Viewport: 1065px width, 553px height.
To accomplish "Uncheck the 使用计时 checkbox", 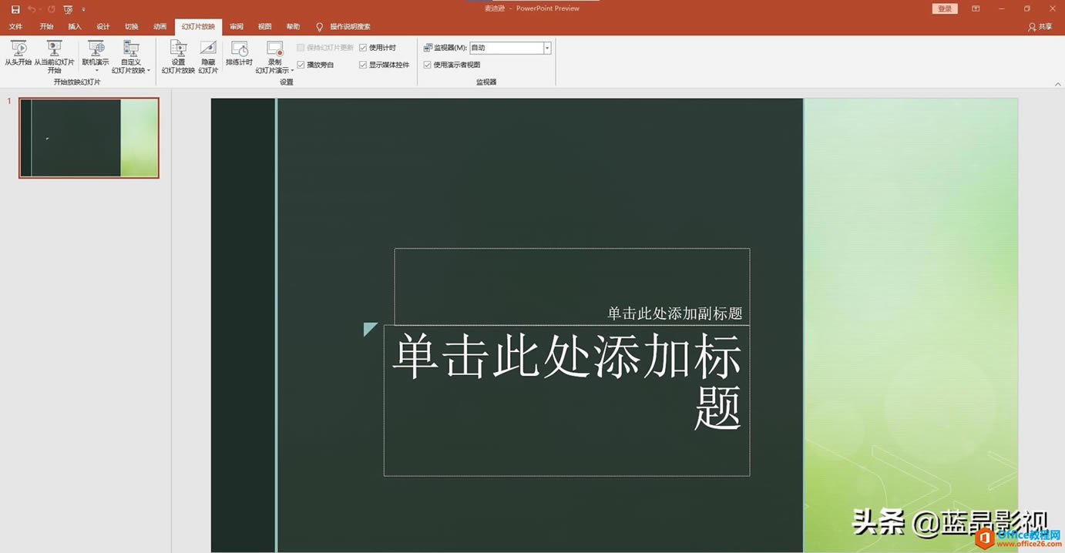I will point(364,47).
